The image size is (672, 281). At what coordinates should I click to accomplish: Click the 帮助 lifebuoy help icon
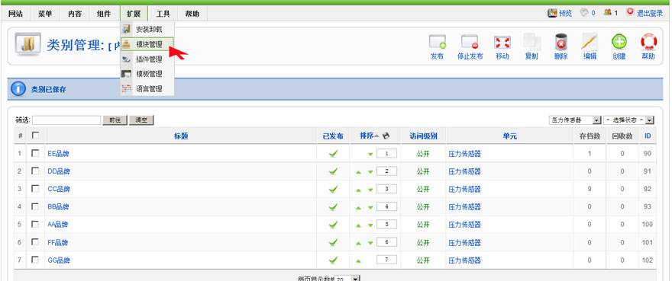pos(648,42)
